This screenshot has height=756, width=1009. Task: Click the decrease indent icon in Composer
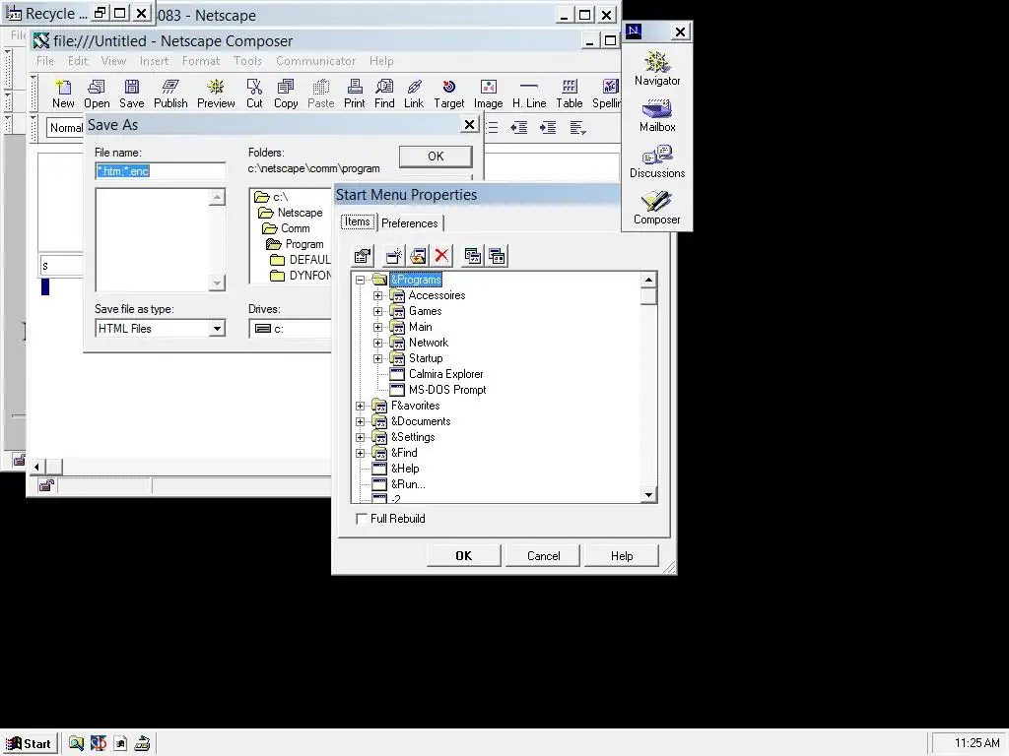[518, 127]
